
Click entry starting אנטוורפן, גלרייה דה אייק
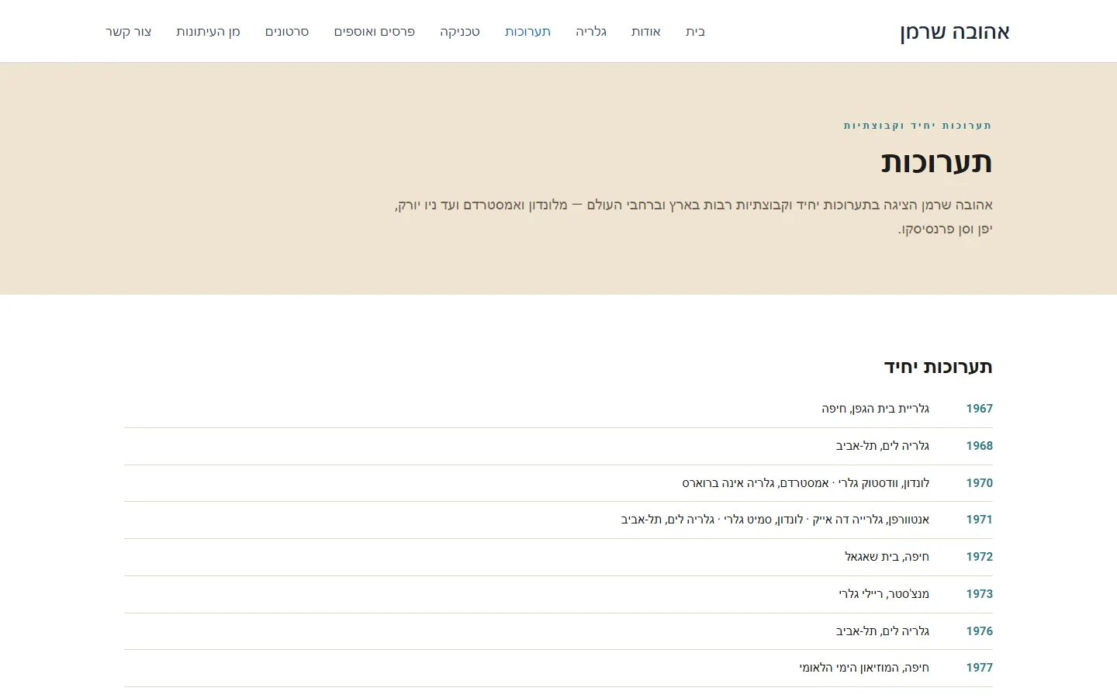click(x=775, y=520)
